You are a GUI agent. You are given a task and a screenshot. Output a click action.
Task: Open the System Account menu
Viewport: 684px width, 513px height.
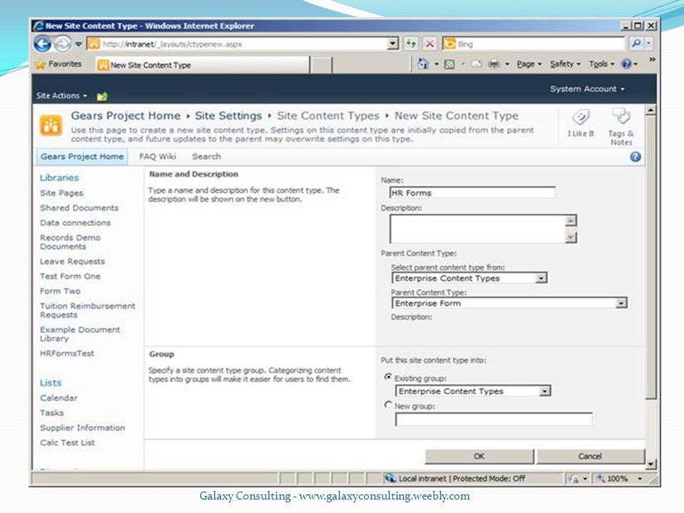587,89
